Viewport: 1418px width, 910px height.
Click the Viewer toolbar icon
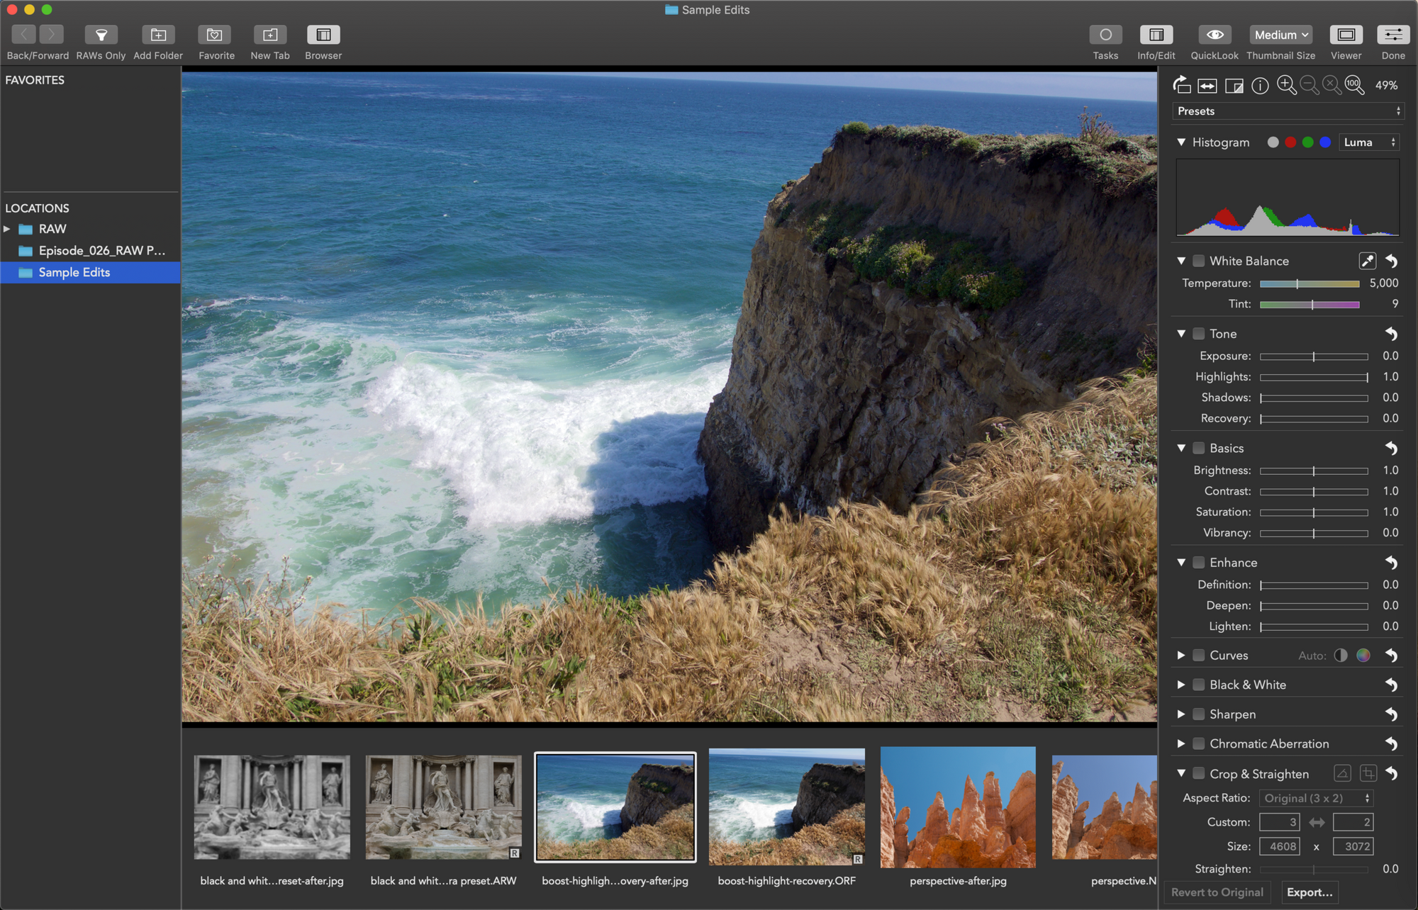1346,35
